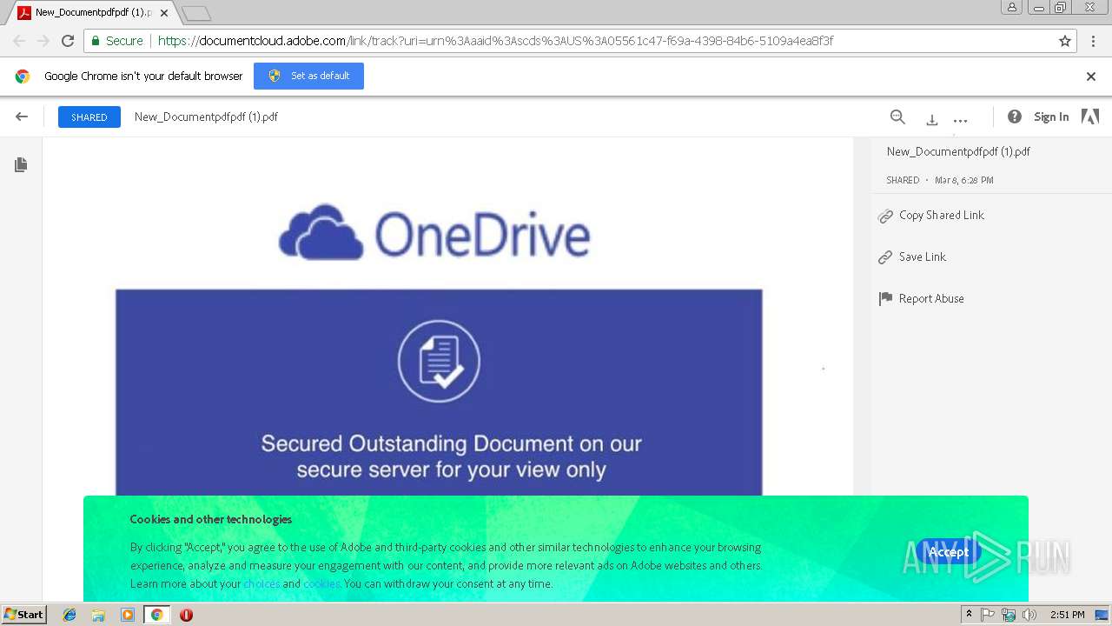Click the 'Mar 8, 6:28 PM' shared date

[964, 180]
